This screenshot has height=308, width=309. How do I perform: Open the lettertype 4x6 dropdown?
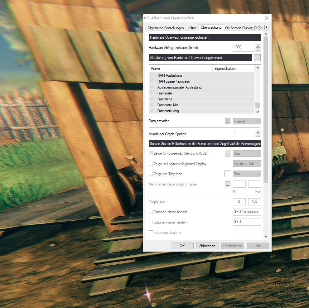[x=247, y=164]
